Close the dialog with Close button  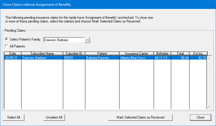point(200,117)
